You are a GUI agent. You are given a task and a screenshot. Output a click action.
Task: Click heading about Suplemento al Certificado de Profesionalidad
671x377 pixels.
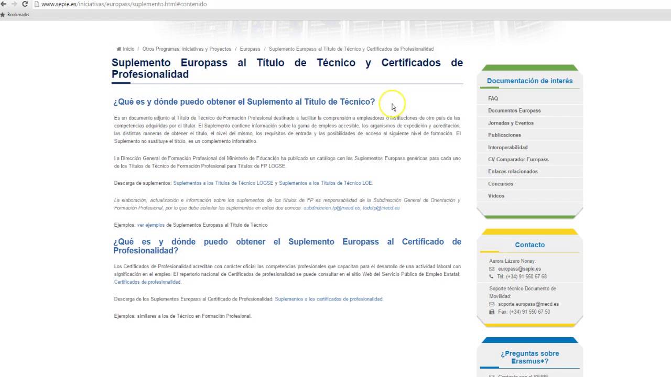coord(287,246)
